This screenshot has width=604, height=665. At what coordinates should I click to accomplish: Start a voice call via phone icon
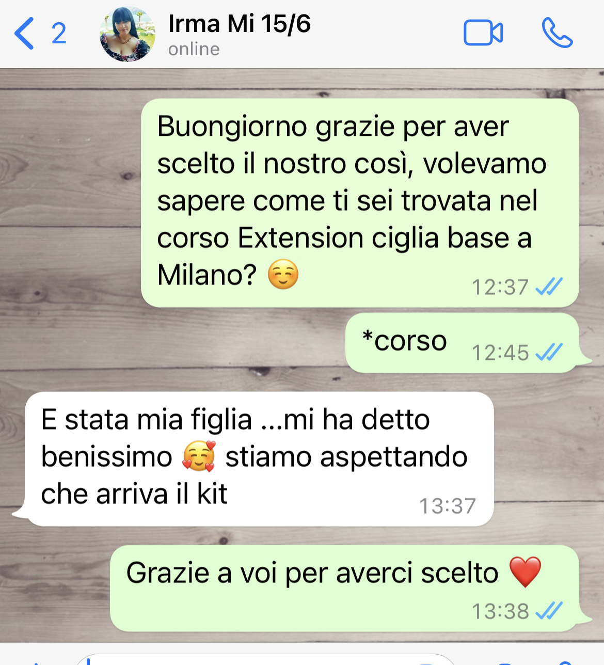557,33
